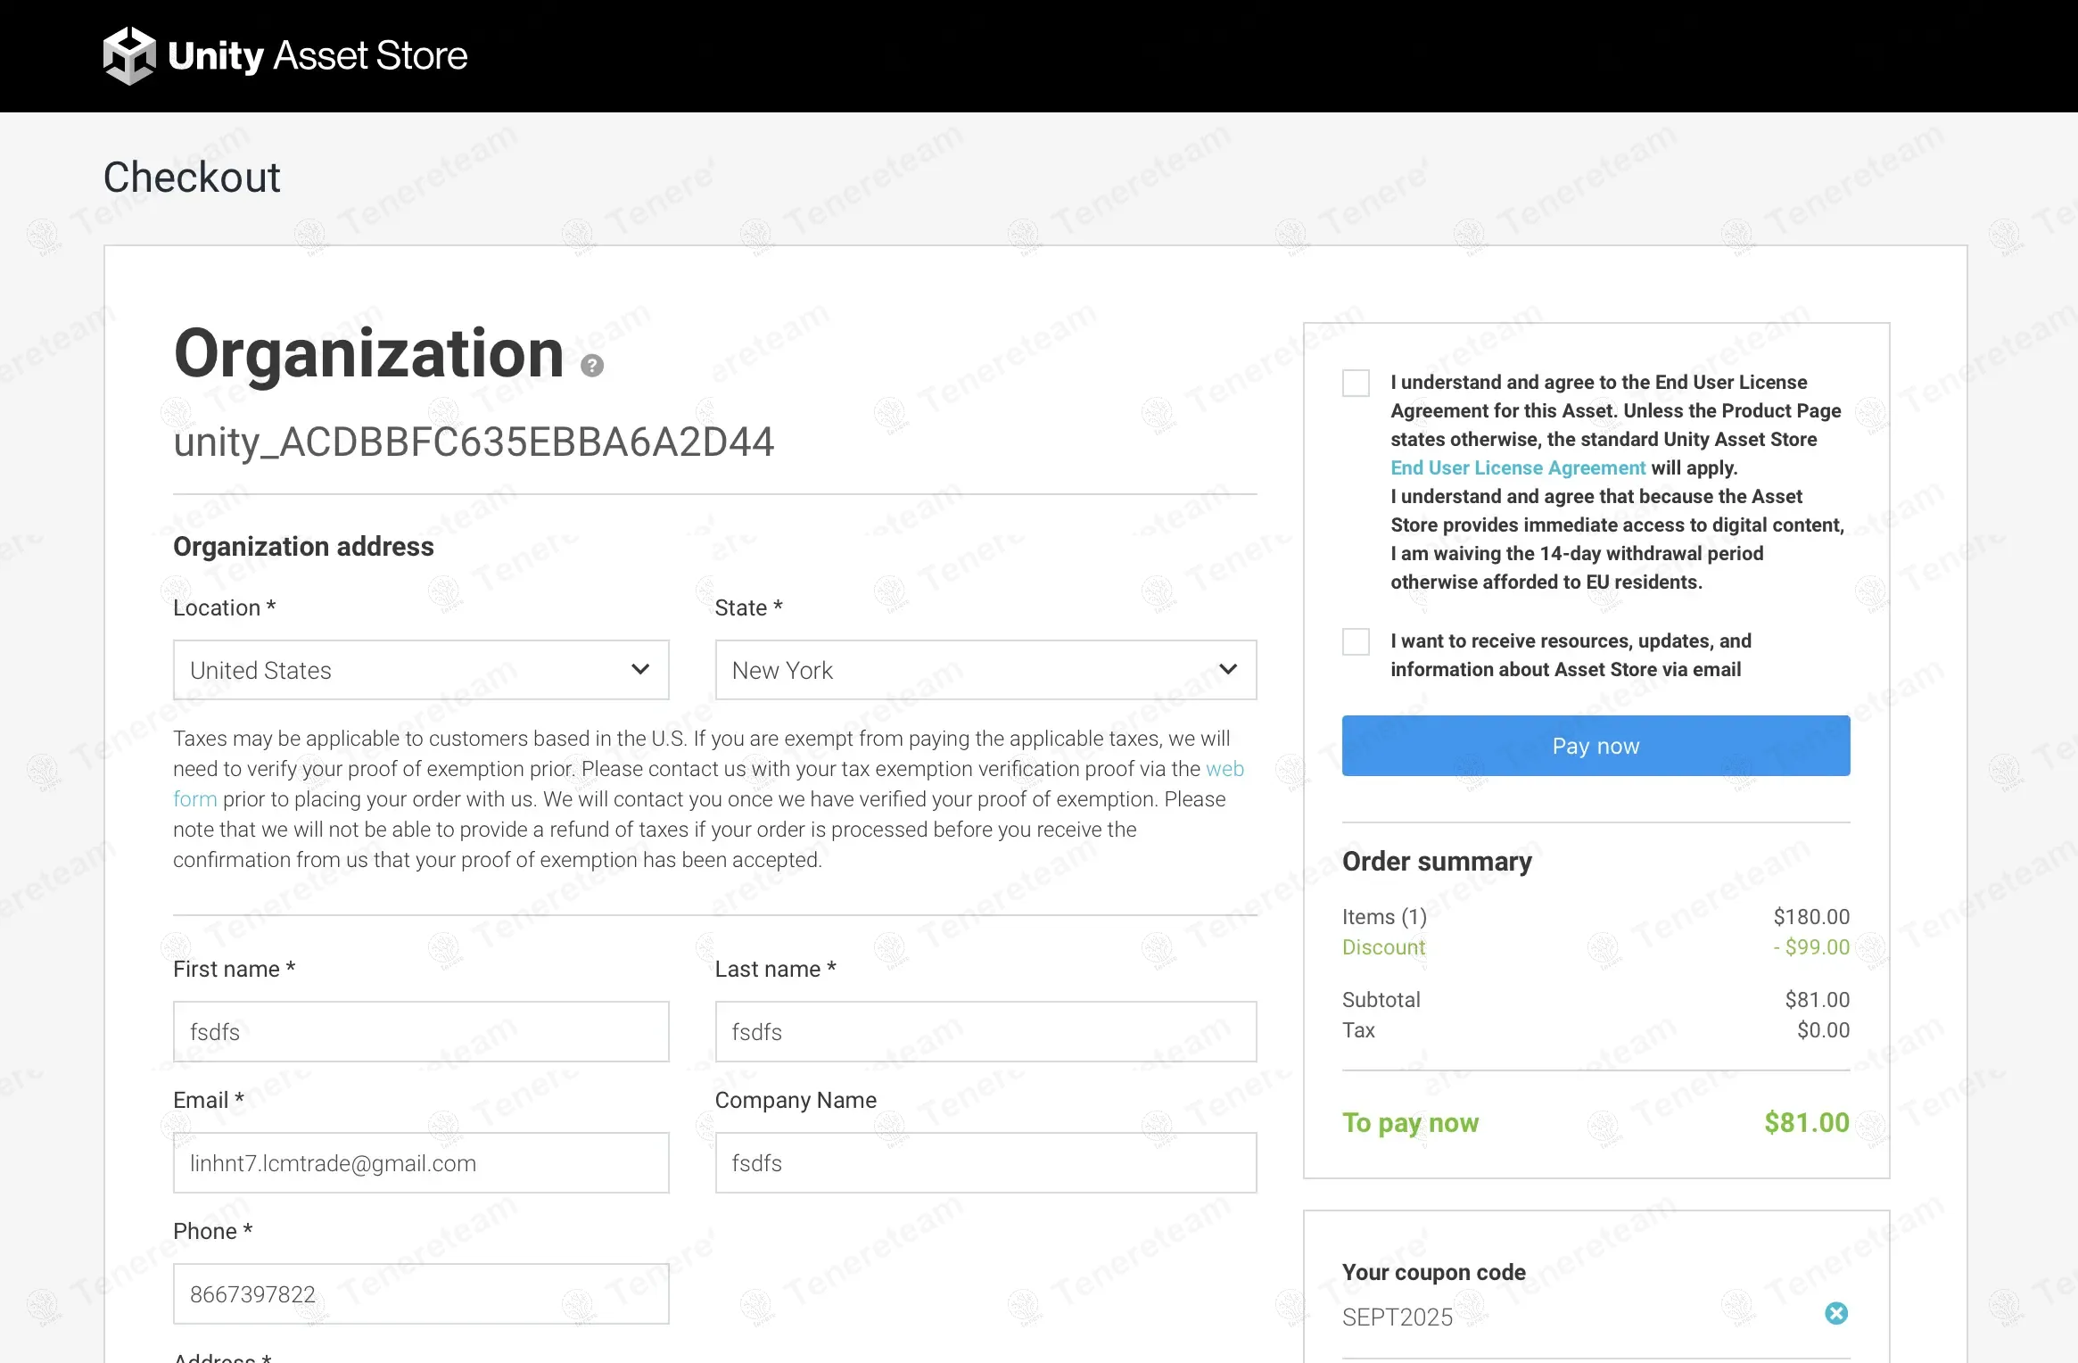Enable receiving Asset Store email updates checkbox
The width and height of the screenshot is (2078, 1363).
pyautogui.click(x=1356, y=641)
